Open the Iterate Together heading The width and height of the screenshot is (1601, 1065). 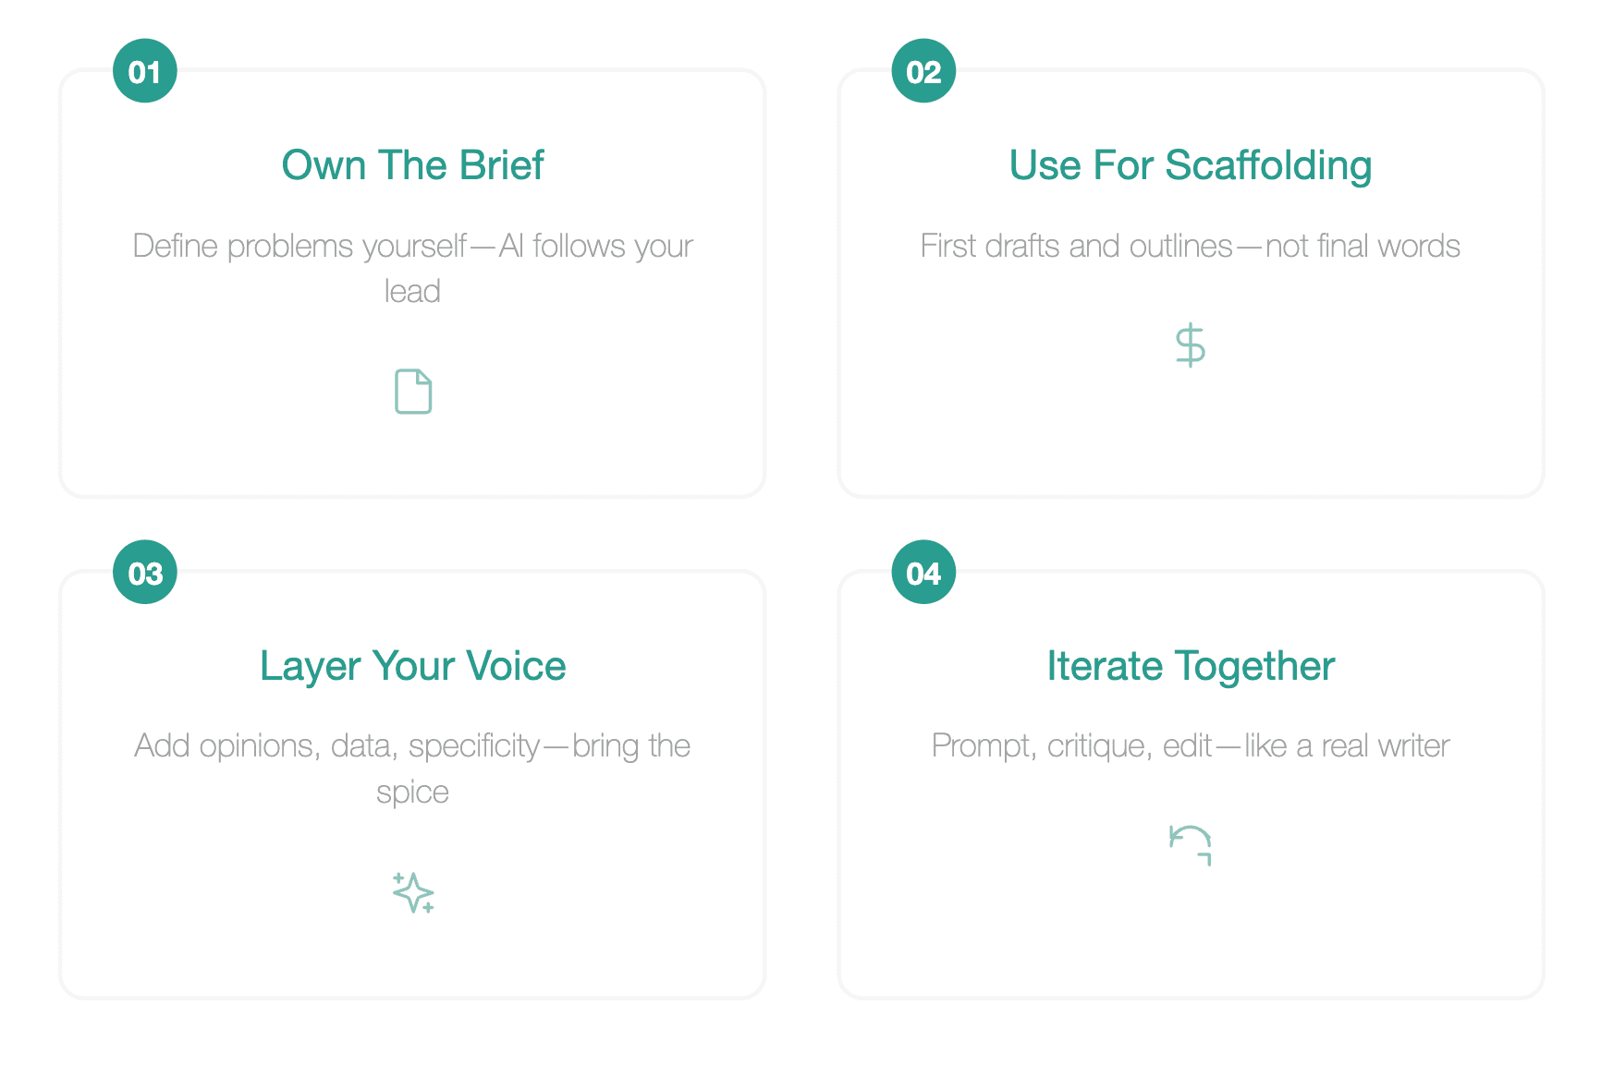point(1191,666)
